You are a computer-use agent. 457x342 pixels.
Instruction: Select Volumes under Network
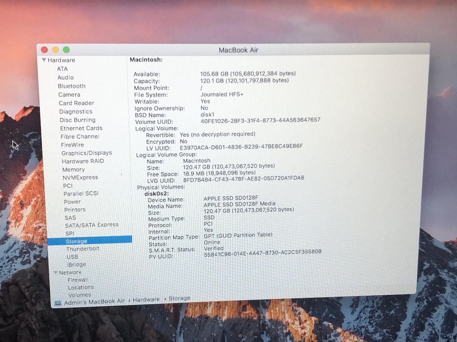coord(79,295)
